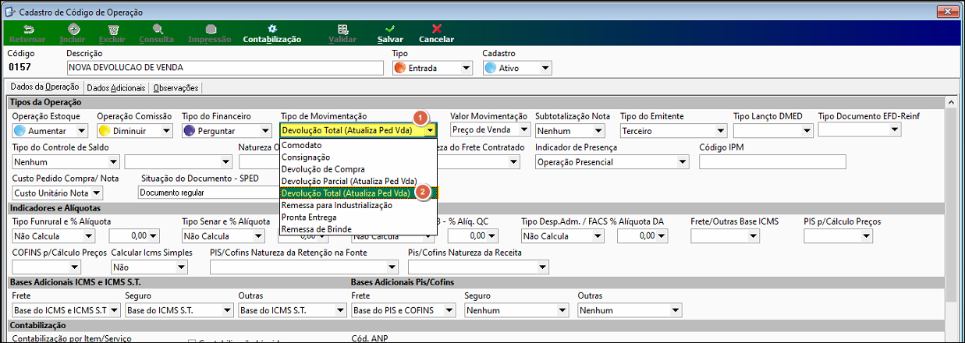Choose Remessa de Brinde option
Image resolution: width=965 pixels, height=343 pixels.
point(317,229)
